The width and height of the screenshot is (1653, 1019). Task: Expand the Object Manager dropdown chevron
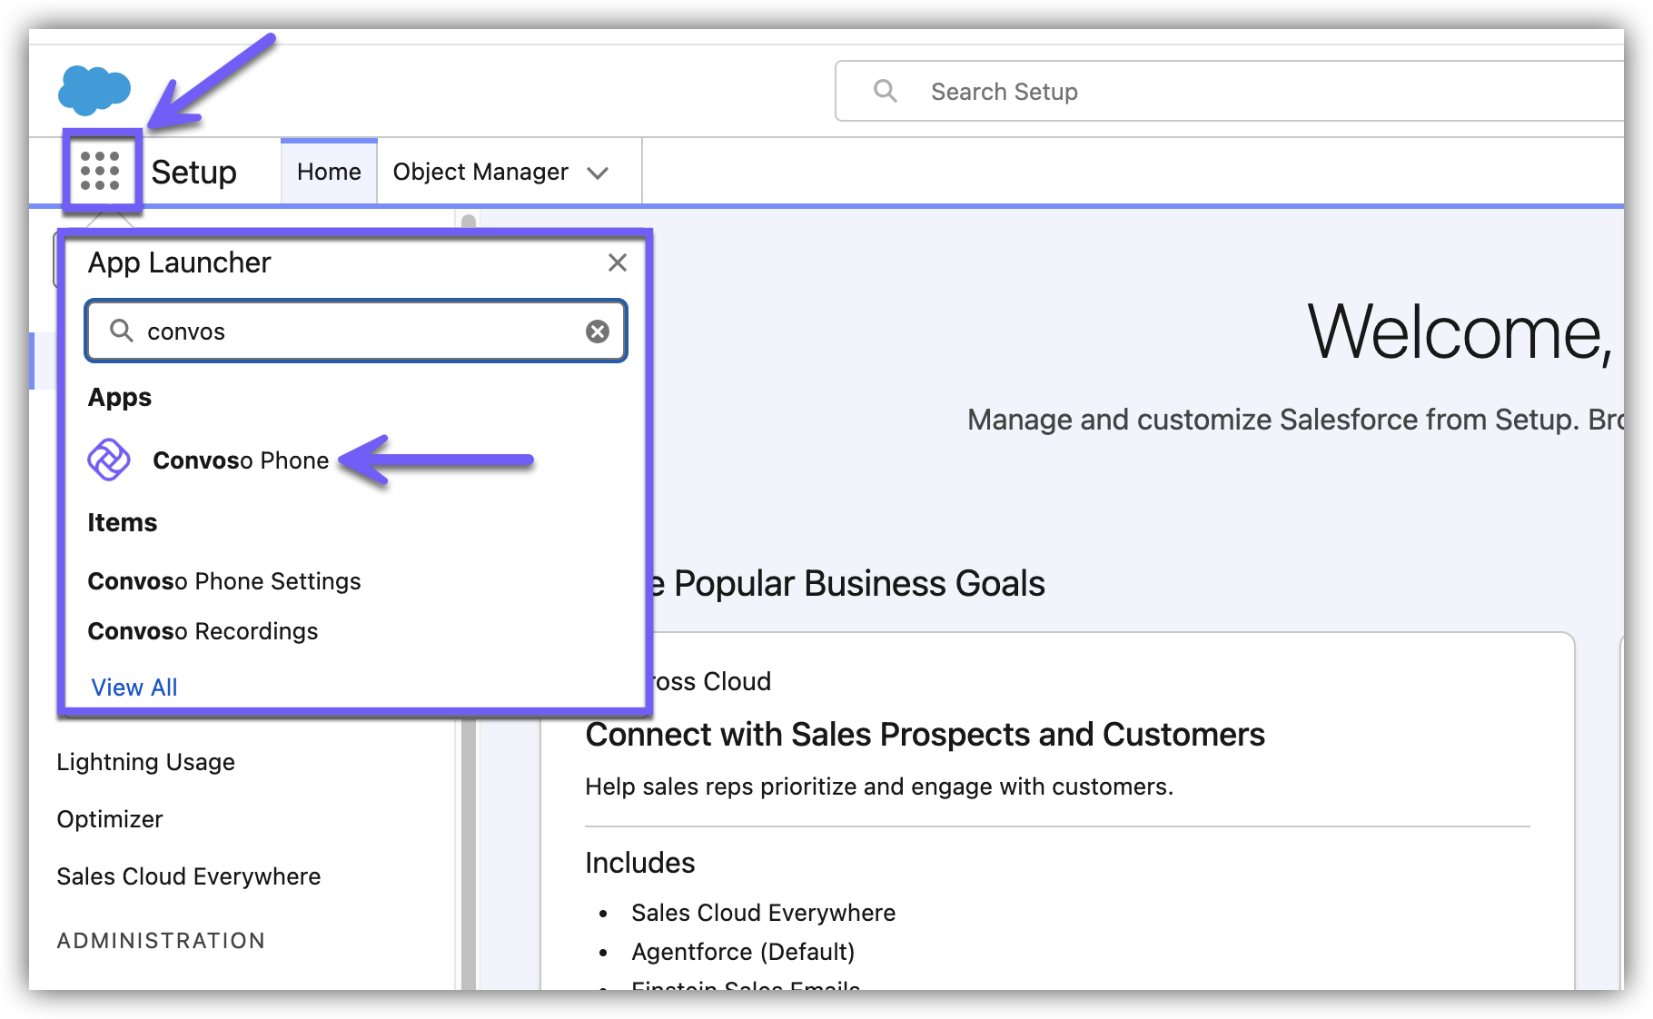pos(598,173)
